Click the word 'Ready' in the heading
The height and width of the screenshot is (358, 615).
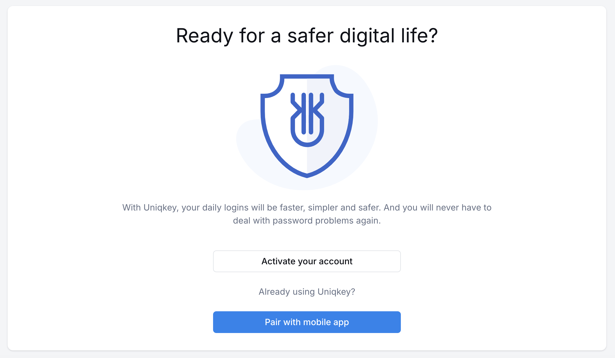pyautogui.click(x=205, y=36)
